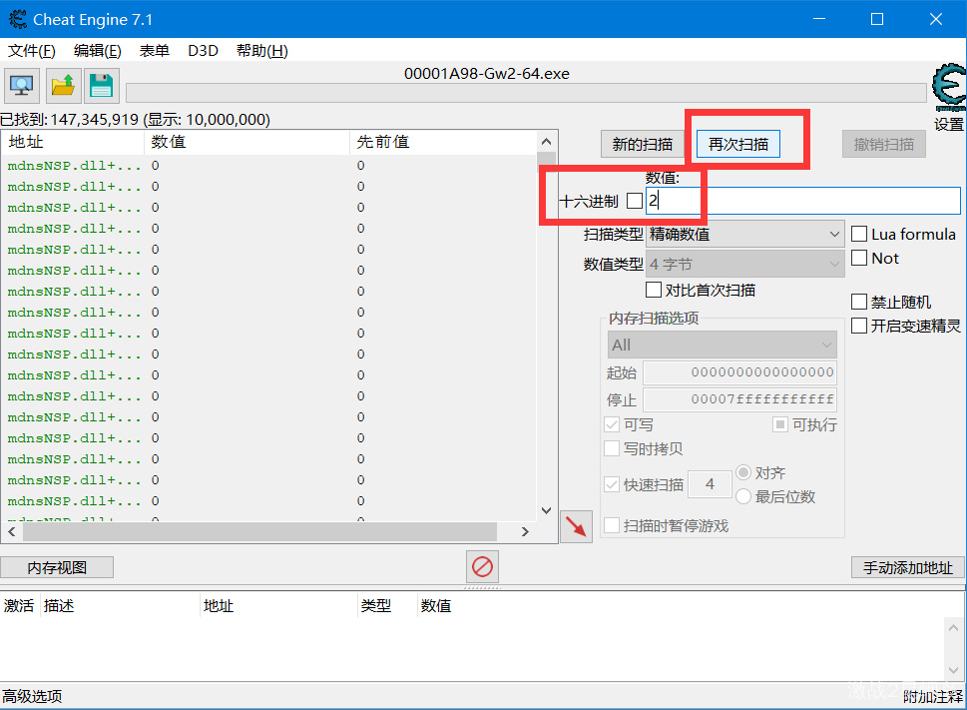
Task: Click the Cheat Engine title bar icon
Action: [17, 19]
